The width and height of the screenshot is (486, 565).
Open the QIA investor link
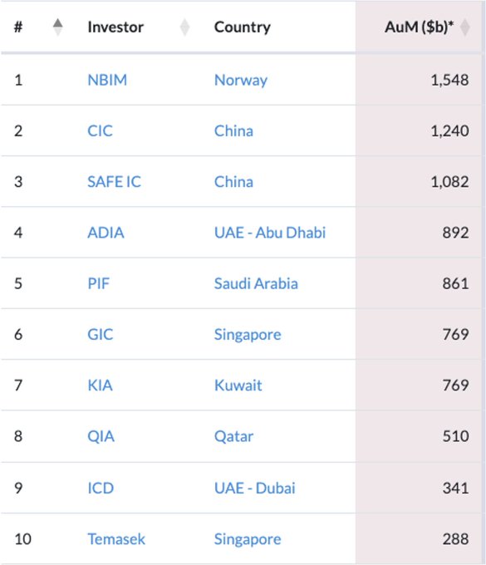(x=101, y=436)
